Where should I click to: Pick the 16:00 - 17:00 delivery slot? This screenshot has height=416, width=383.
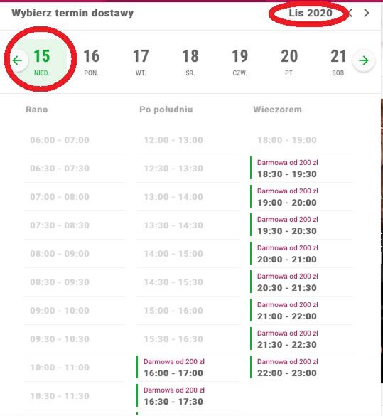tap(188, 368)
